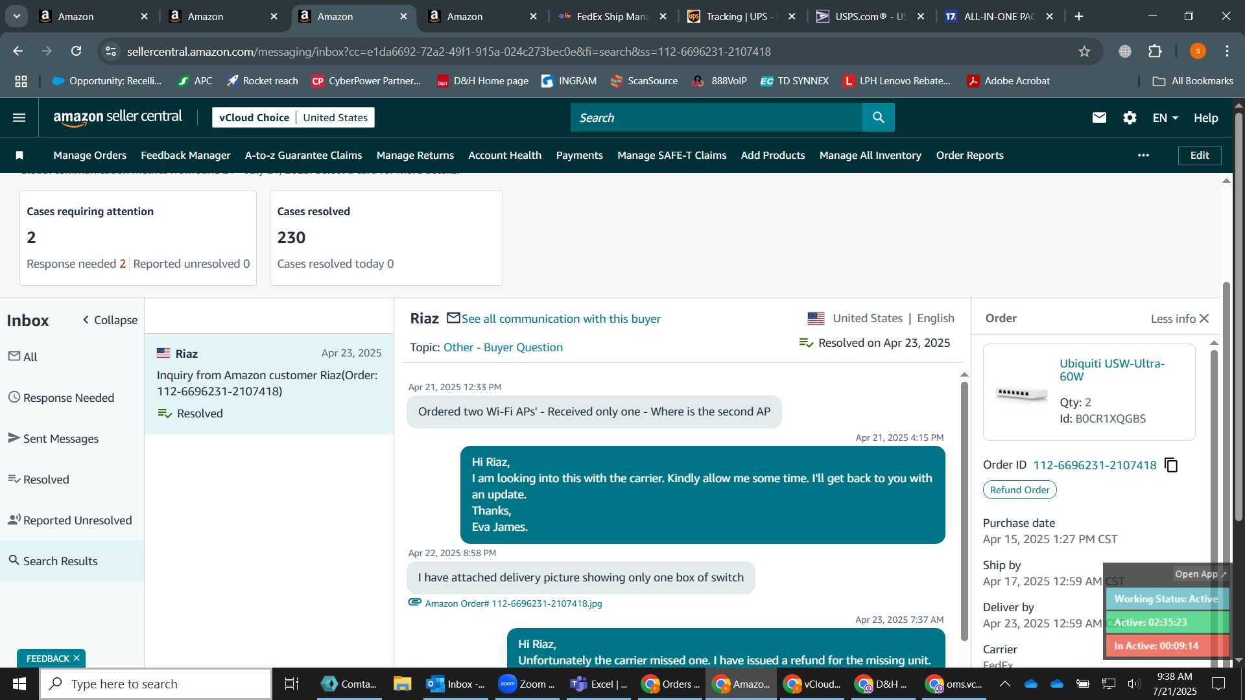Open Manage Orders in the nav bar
The width and height of the screenshot is (1245, 700).
click(90, 155)
